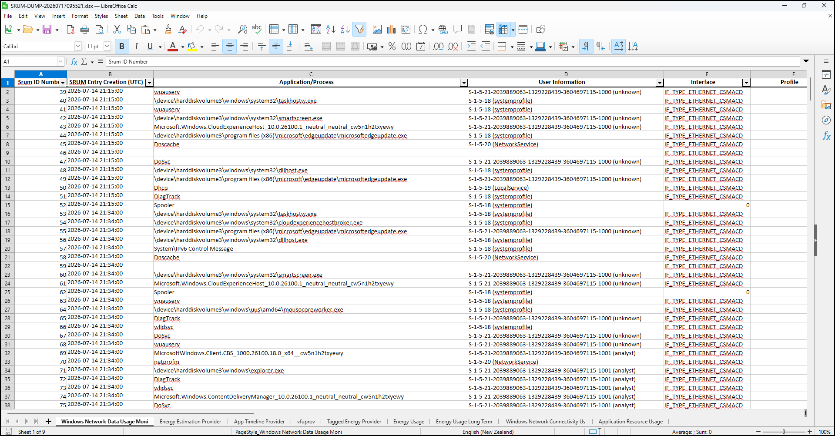The height and width of the screenshot is (436, 835).
Task: Toggle Align Right
Action: [x=244, y=47]
